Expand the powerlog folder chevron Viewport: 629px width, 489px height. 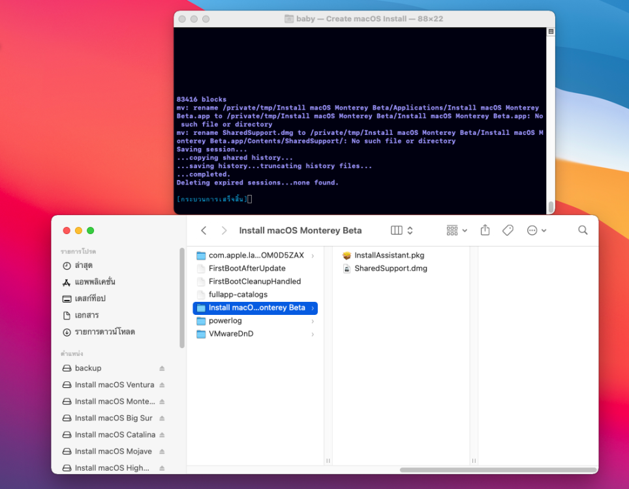pyautogui.click(x=313, y=321)
